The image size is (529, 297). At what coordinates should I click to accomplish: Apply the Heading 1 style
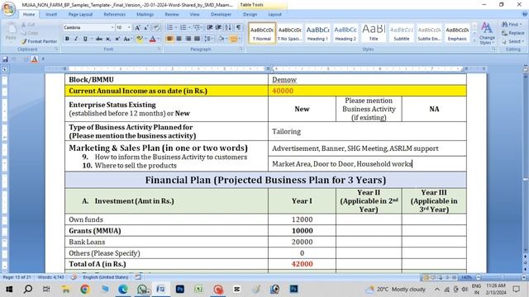(x=317, y=33)
